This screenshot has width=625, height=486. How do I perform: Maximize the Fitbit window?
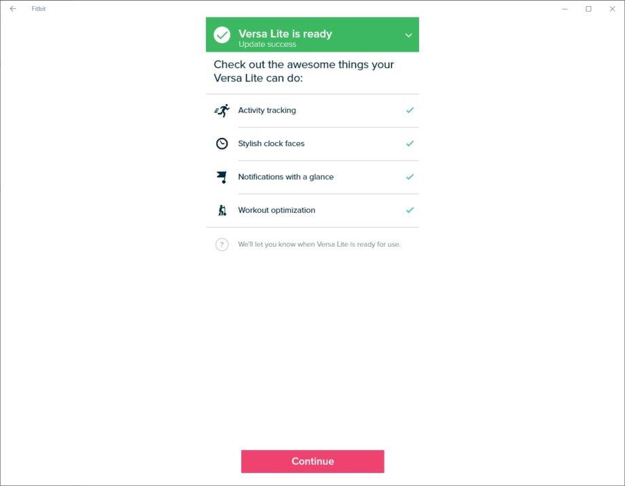[588, 9]
